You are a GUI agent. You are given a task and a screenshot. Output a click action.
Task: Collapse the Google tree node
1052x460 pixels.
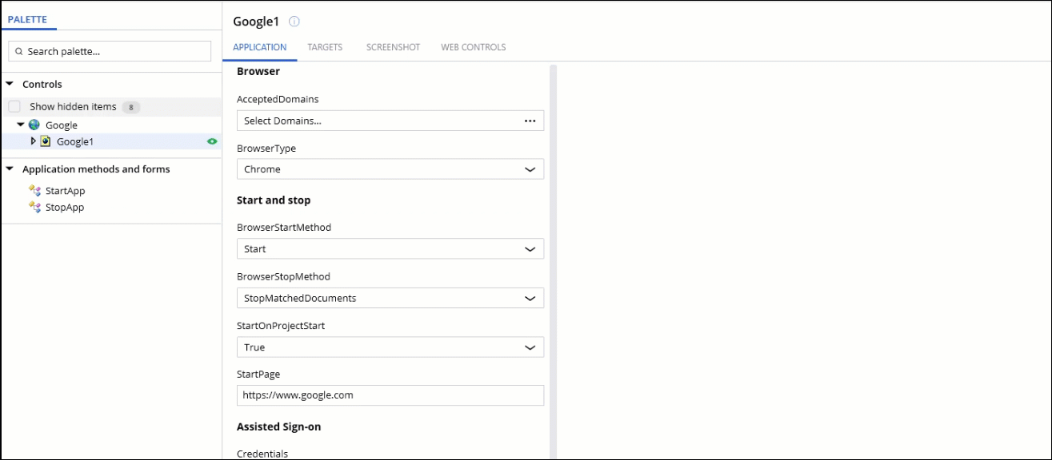21,125
